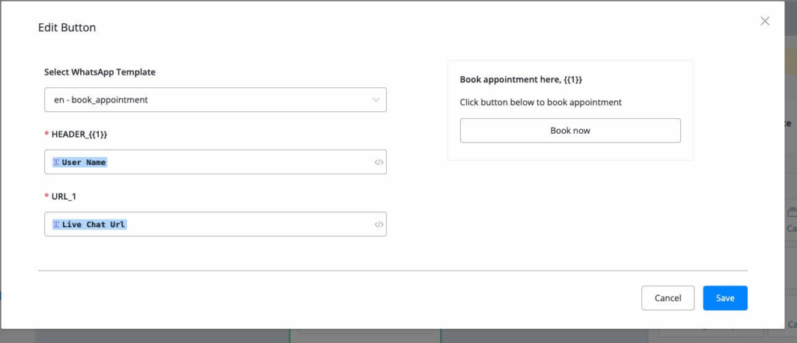Click the Edit Button dialog title
The image size is (797, 343).
pyautogui.click(x=67, y=28)
